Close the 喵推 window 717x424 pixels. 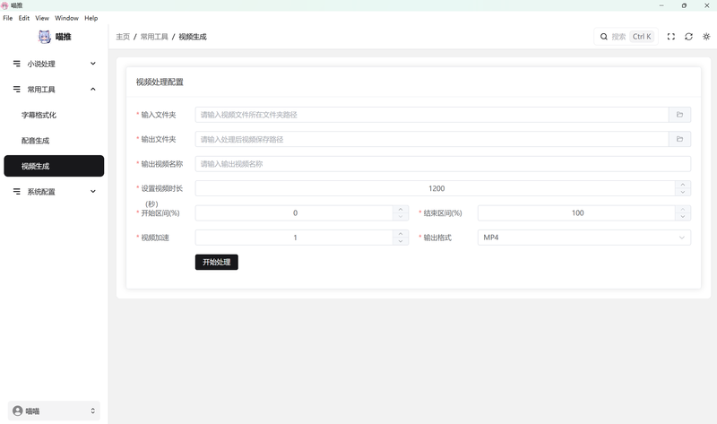click(706, 5)
